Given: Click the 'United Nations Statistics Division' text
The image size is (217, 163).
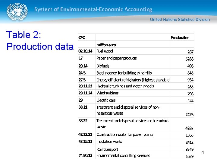Looking at the screenshot, I should 180,19.
